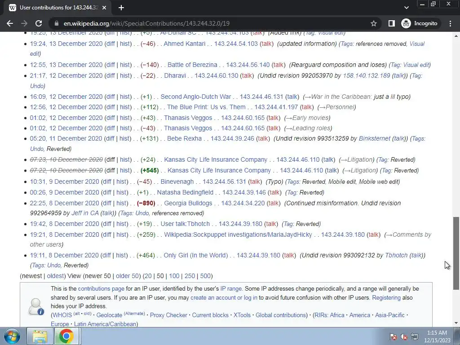Click the page's vertical scrollbar thumb
This screenshot has width=460, height=345.
(456, 253)
